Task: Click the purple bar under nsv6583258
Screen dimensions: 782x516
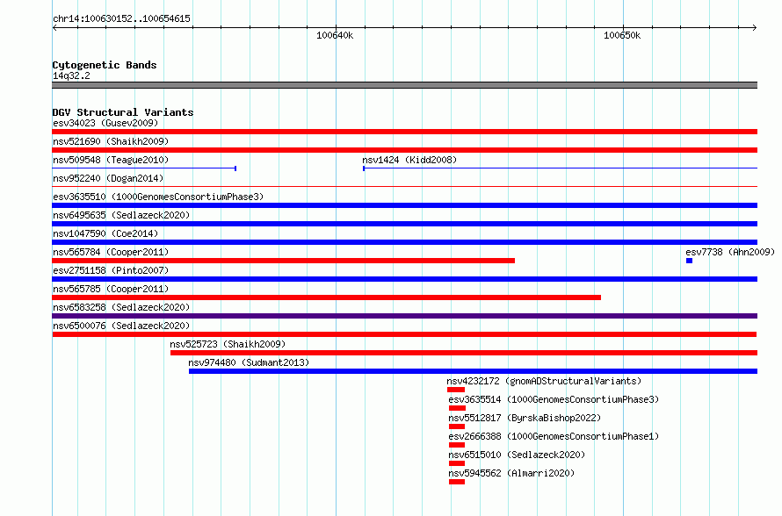Action: pos(404,316)
